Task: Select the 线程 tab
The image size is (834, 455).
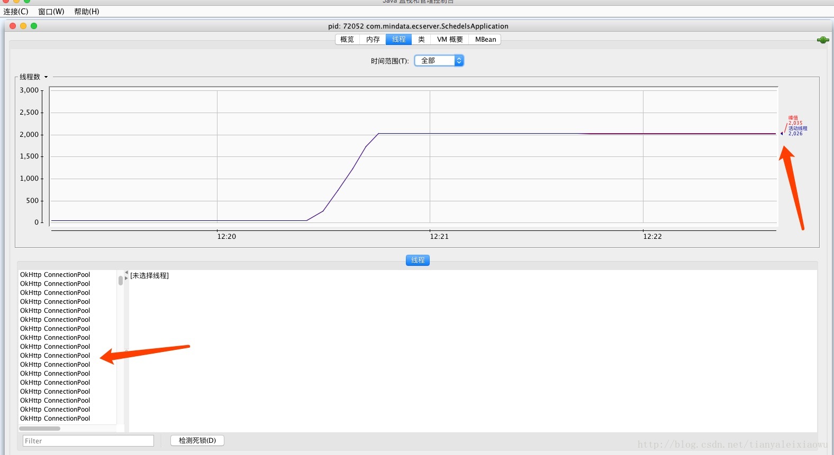Action: (x=399, y=40)
